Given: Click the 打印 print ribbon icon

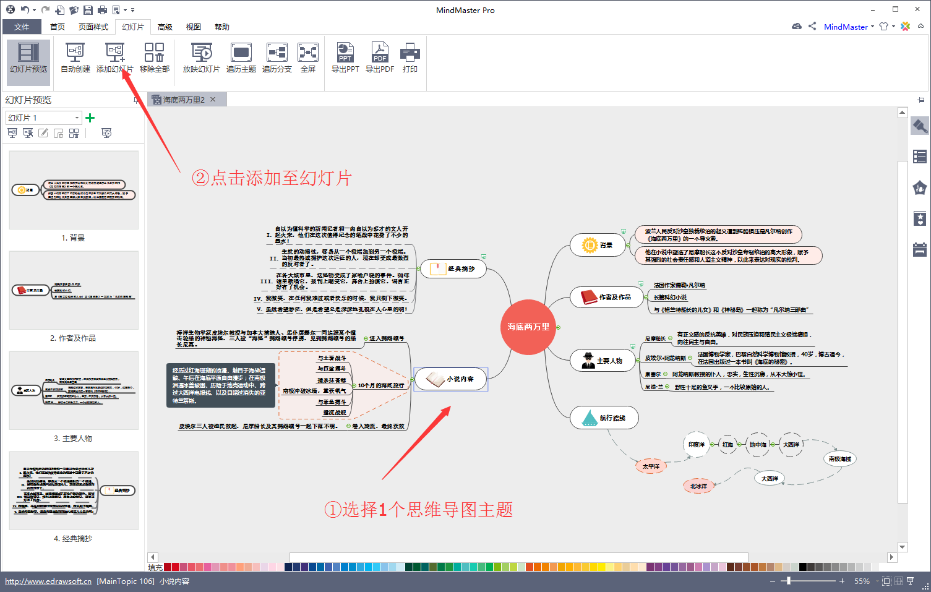Looking at the screenshot, I should coord(410,58).
